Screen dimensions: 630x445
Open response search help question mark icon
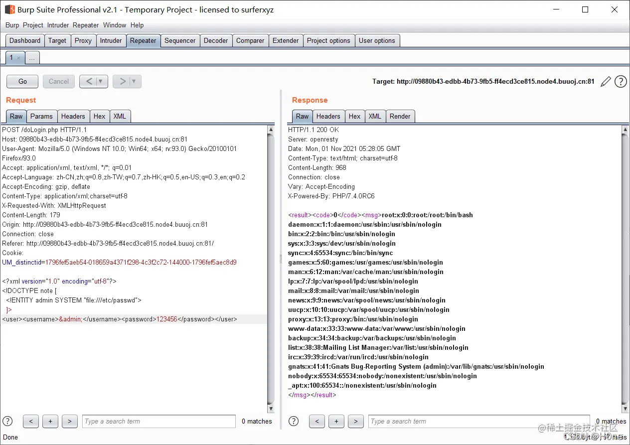(x=294, y=421)
